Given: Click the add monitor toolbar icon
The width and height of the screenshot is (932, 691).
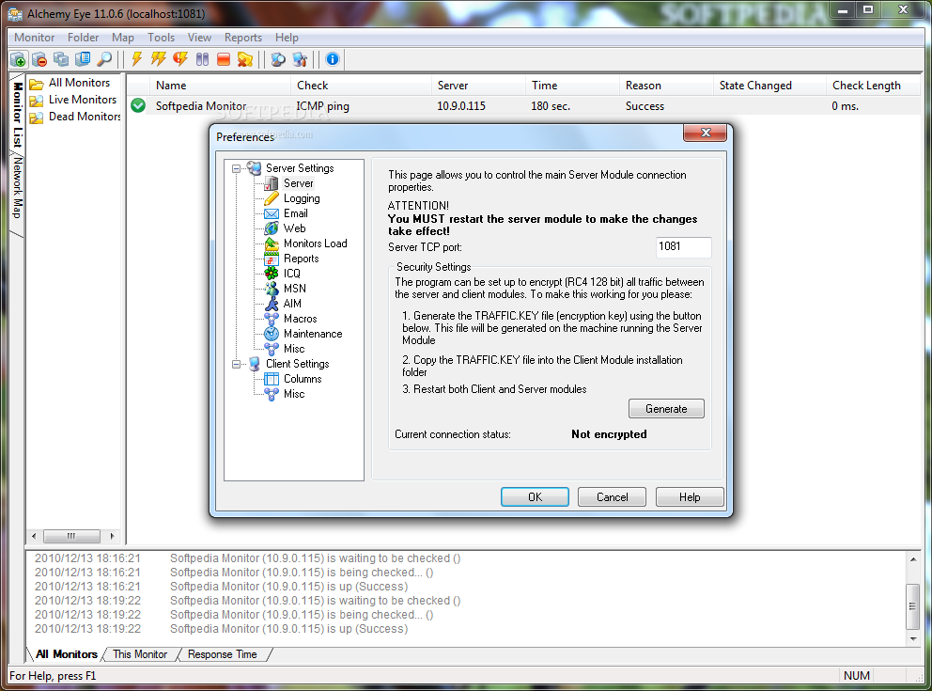Looking at the screenshot, I should tap(18, 59).
